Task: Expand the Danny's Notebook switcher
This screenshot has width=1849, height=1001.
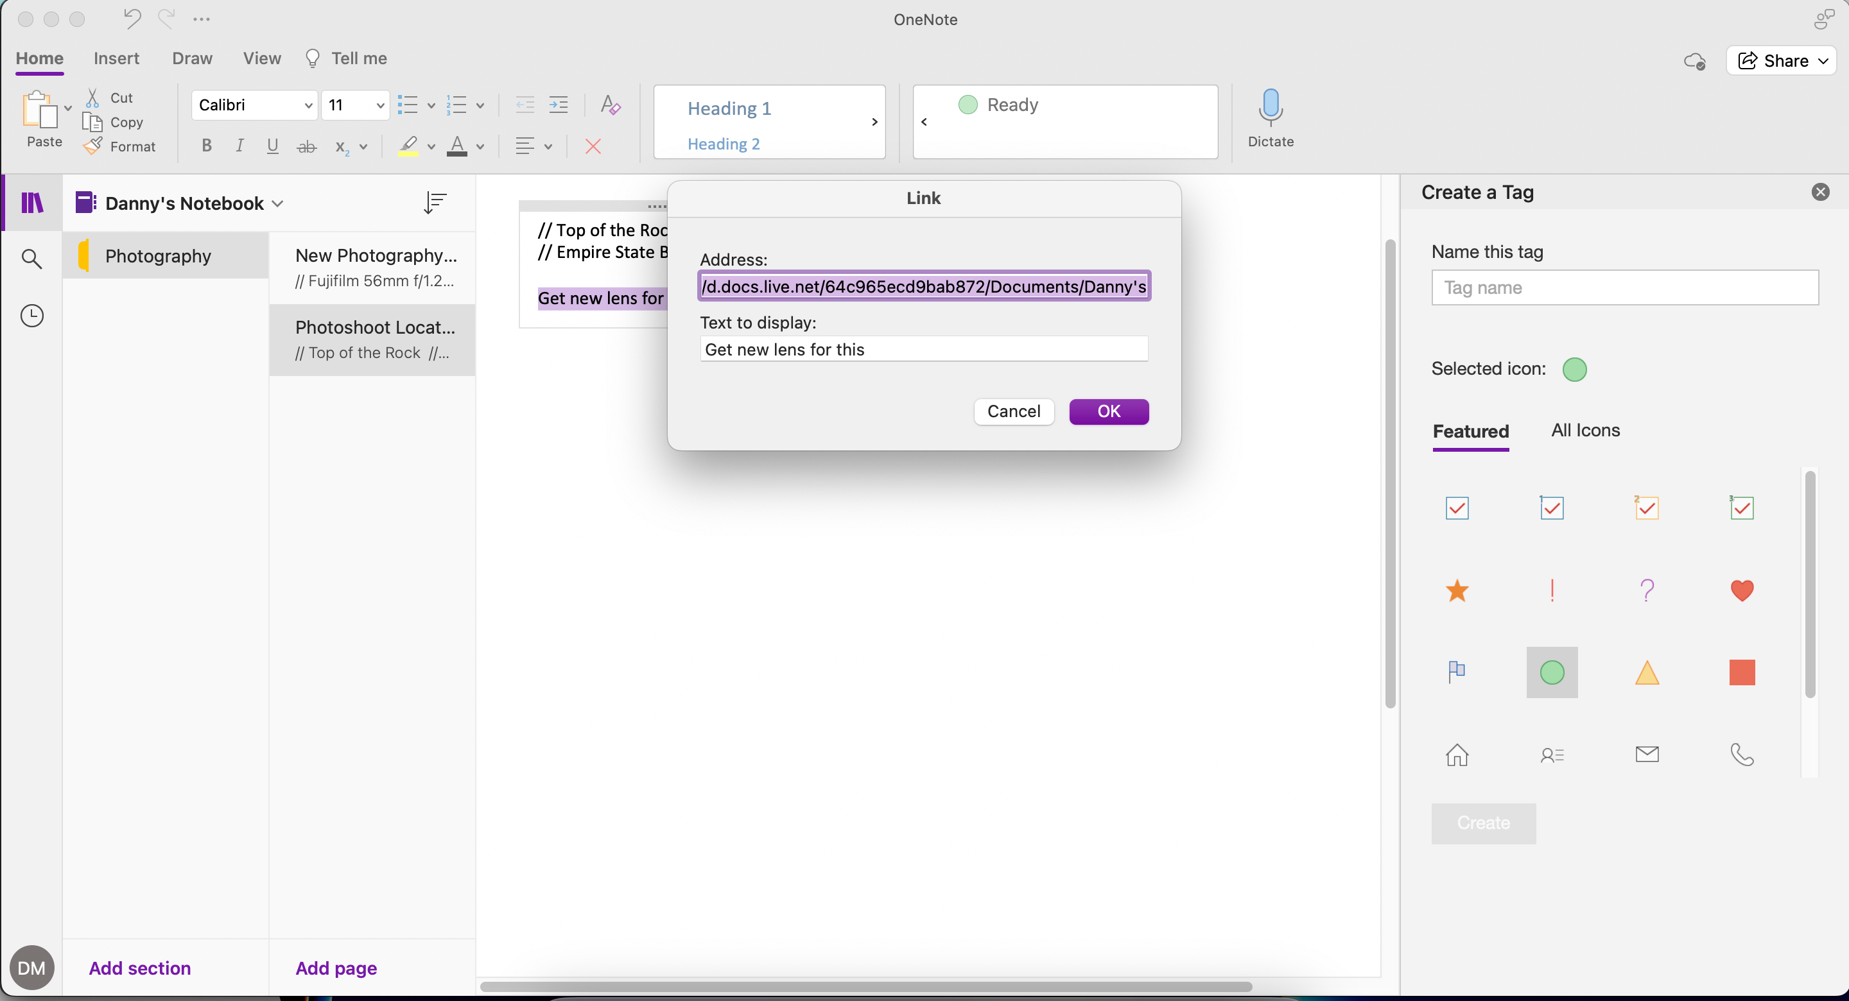Action: 279,203
